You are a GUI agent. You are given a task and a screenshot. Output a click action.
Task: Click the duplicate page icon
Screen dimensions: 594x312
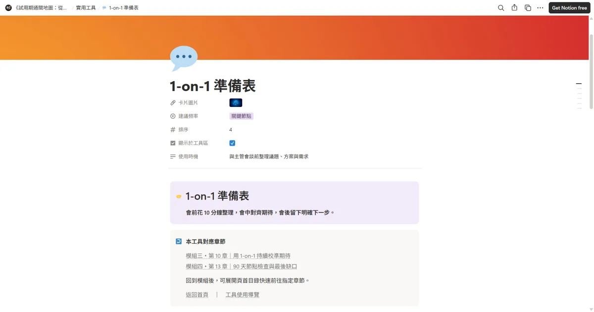click(528, 8)
